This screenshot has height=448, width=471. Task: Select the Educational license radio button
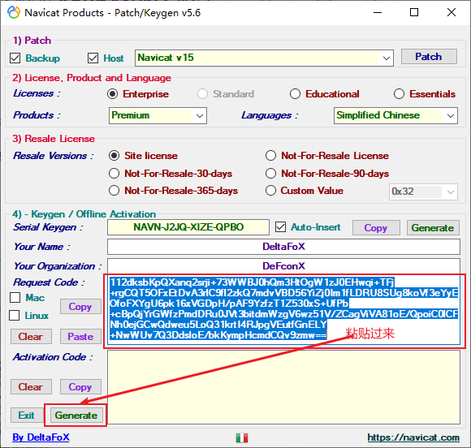point(295,94)
